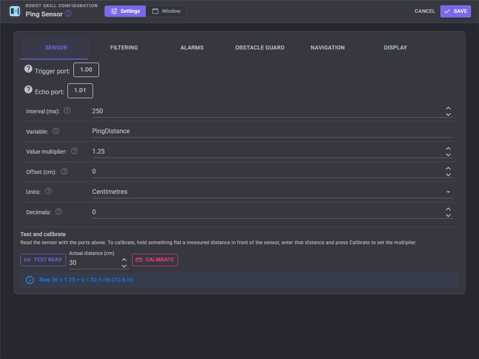Decrease the Interval (ms) value
The width and height of the screenshot is (479, 359).
(x=448, y=115)
